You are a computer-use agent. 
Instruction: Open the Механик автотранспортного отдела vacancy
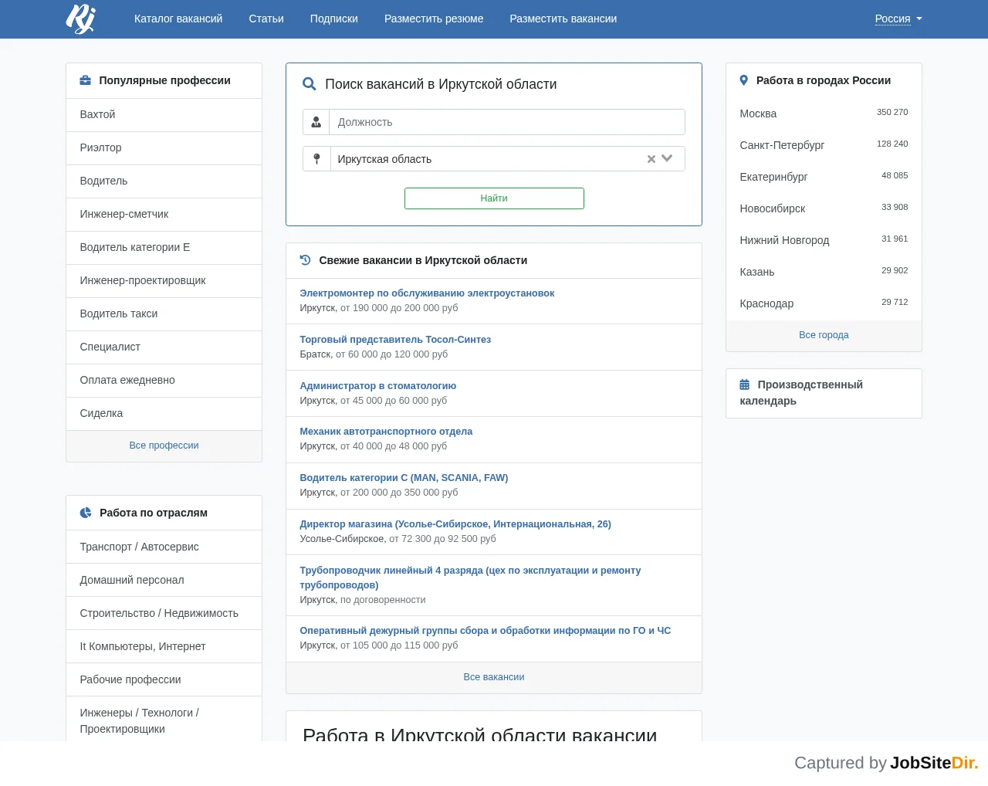click(386, 432)
